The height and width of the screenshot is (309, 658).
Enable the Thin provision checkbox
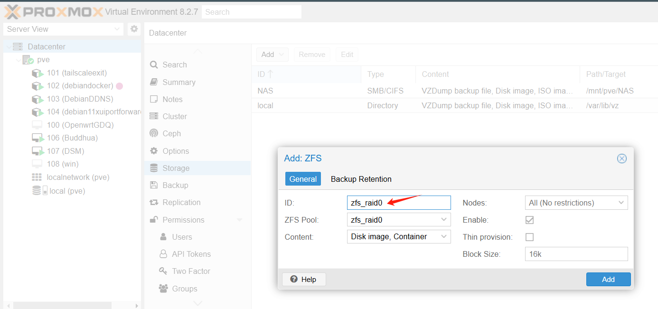[x=529, y=237]
